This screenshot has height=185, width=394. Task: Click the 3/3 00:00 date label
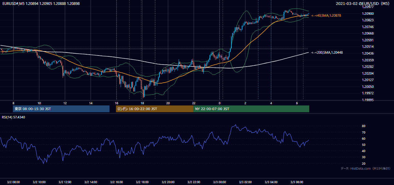tap(220, 182)
